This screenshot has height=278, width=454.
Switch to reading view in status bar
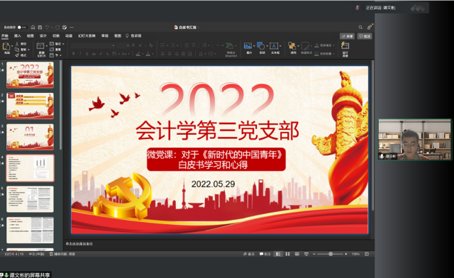pos(297,254)
